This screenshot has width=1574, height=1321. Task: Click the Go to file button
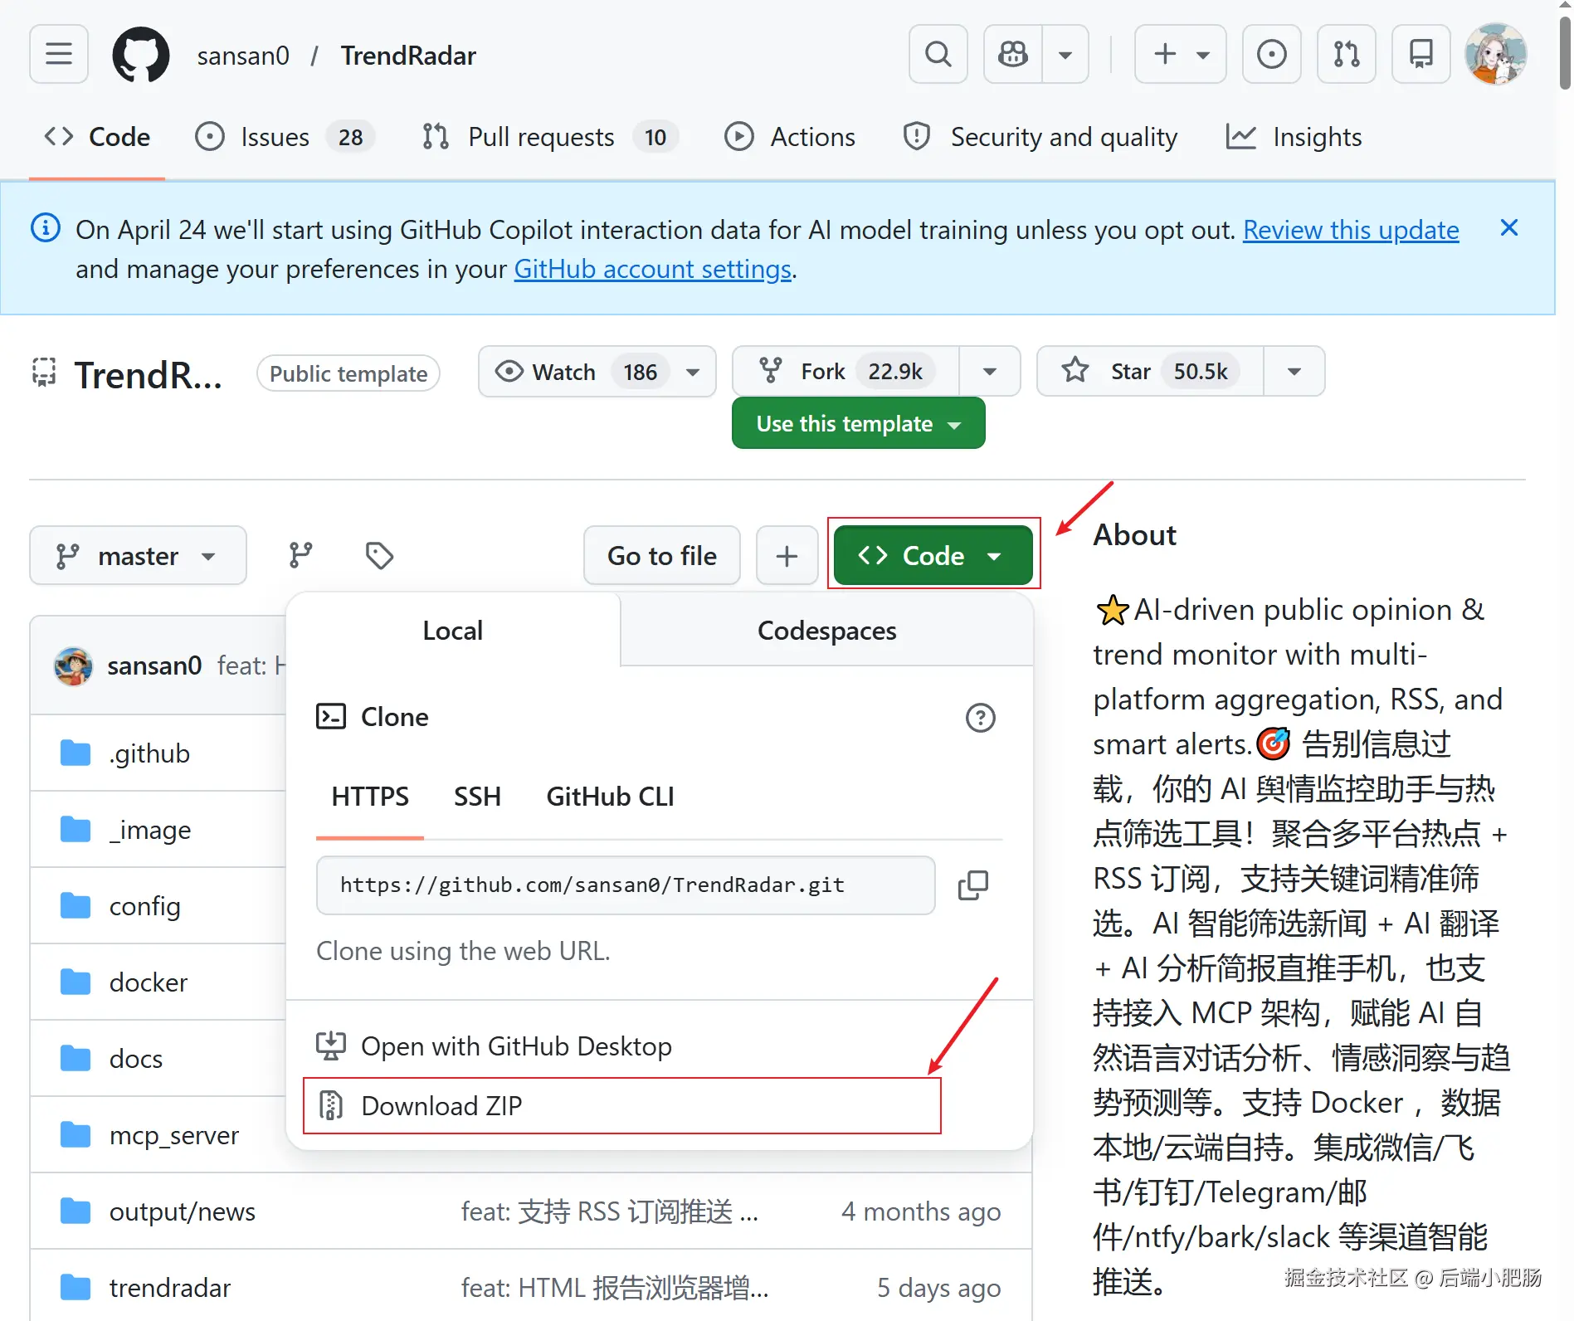(661, 555)
